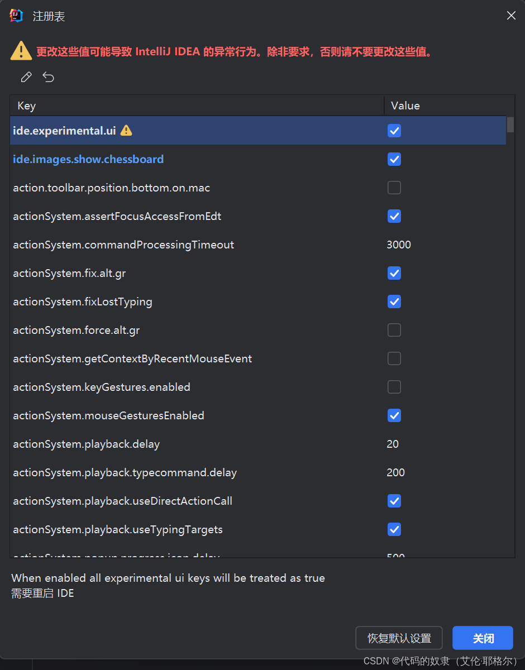Select the ide.images.show.chessboard key

coord(88,159)
